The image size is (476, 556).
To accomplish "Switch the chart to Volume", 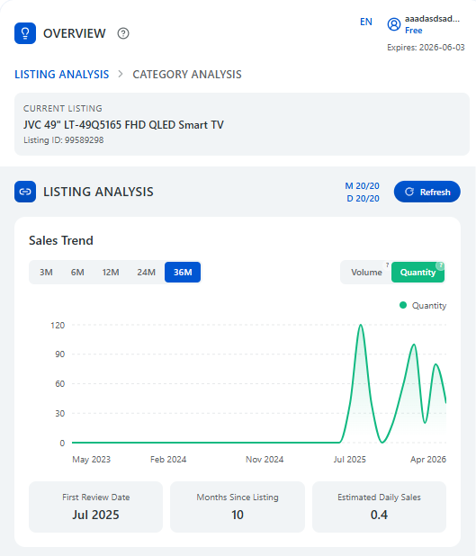I will pos(366,273).
